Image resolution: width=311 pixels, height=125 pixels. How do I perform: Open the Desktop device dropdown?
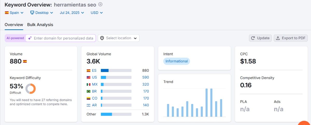(x=42, y=12)
